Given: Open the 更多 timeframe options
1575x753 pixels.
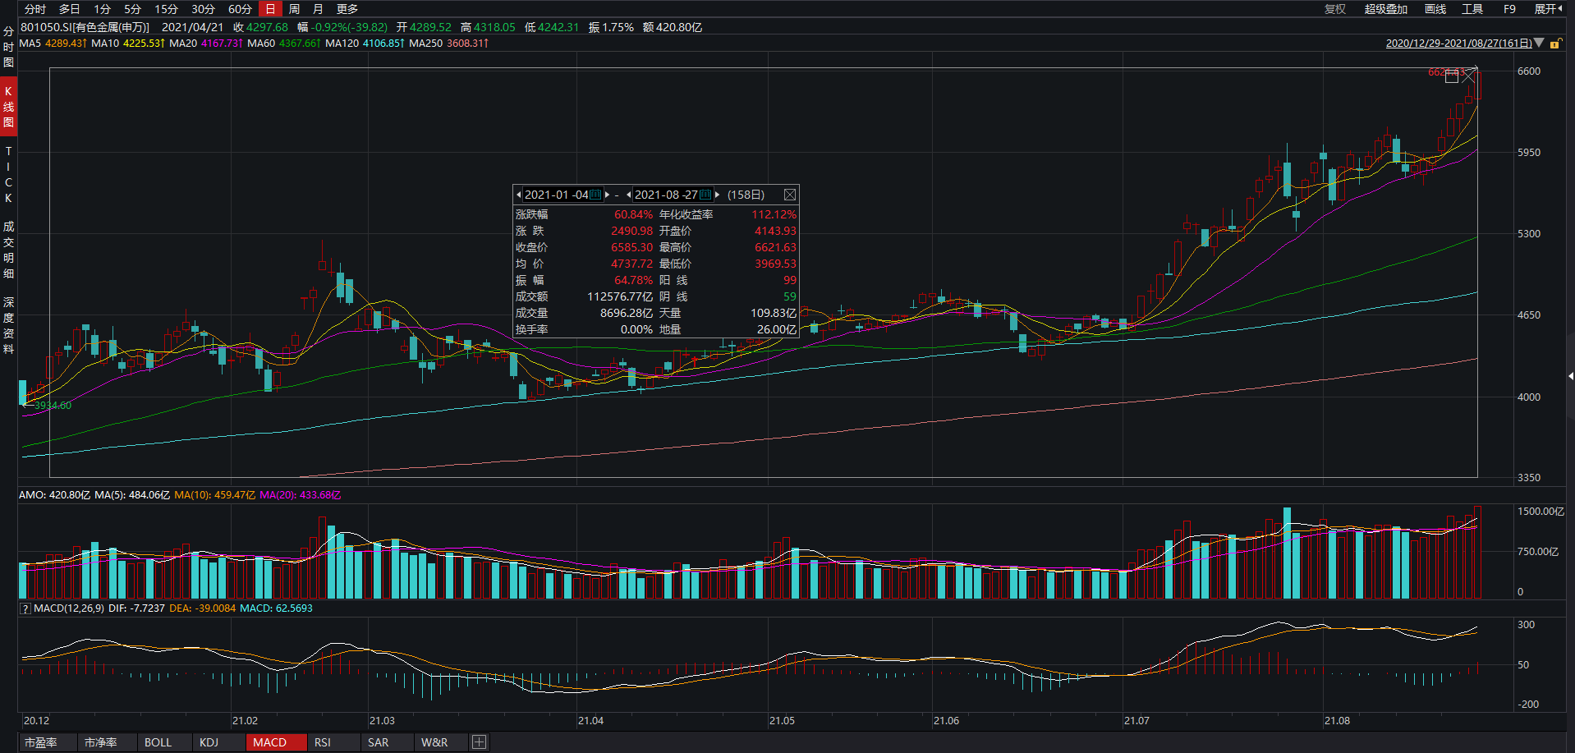Looking at the screenshot, I should (347, 9).
